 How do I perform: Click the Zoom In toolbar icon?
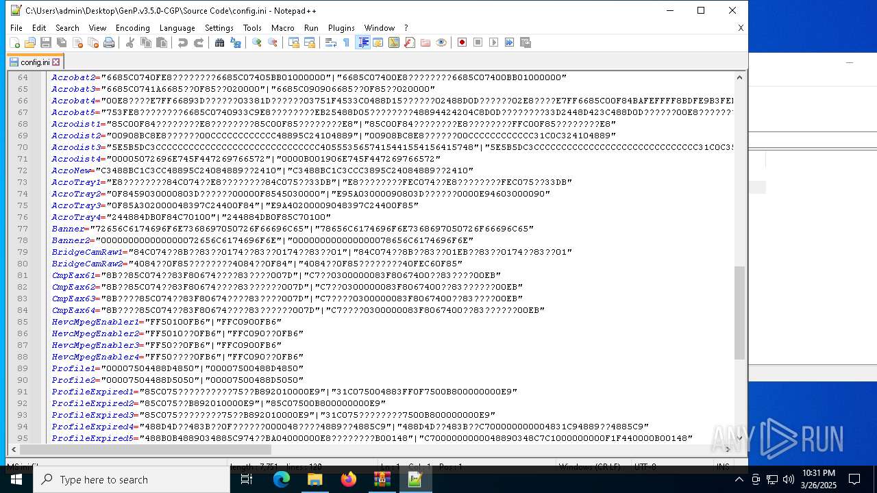click(257, 42)
